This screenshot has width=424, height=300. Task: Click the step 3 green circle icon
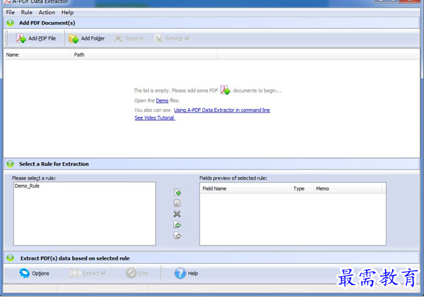(11, 258)
